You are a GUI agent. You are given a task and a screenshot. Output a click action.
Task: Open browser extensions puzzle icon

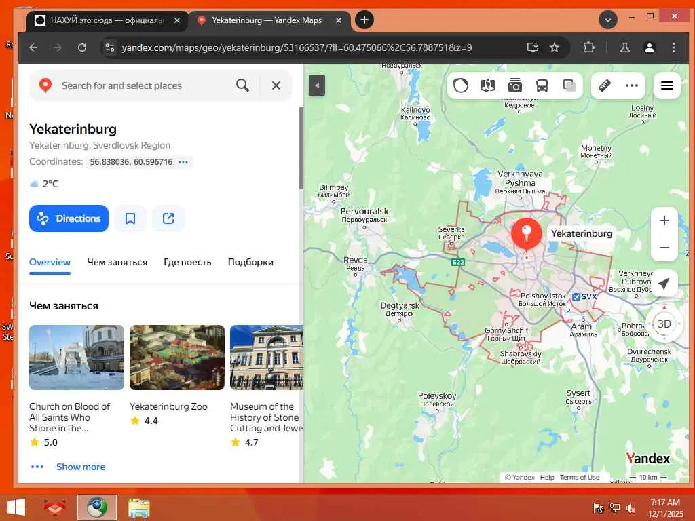588,47
